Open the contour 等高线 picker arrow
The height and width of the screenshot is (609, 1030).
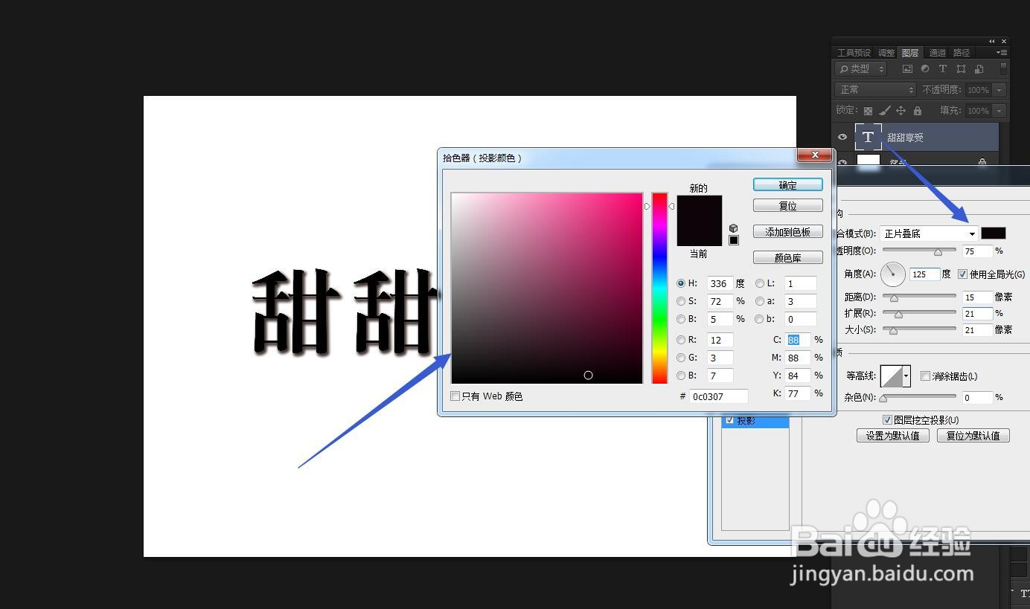[906, 376]
